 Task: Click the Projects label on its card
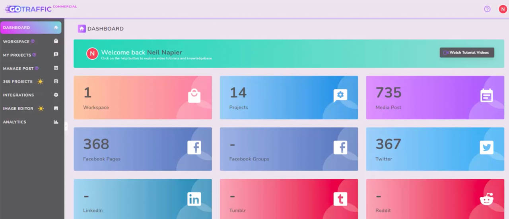point(239,108)
